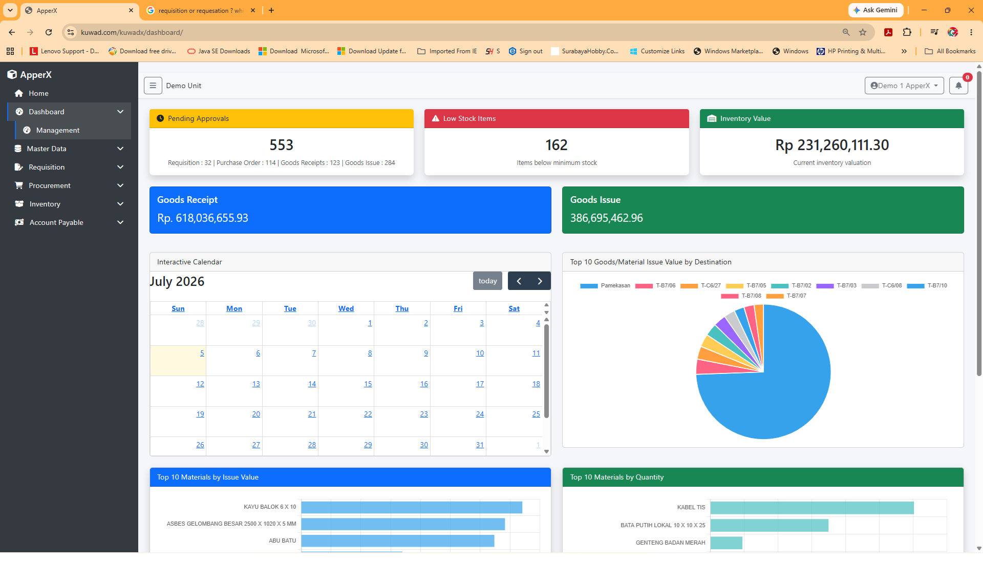This screenshot has width=983, height=582.
Task: Bookmark this page with the star icon
Action: click(x=863, y=32)
